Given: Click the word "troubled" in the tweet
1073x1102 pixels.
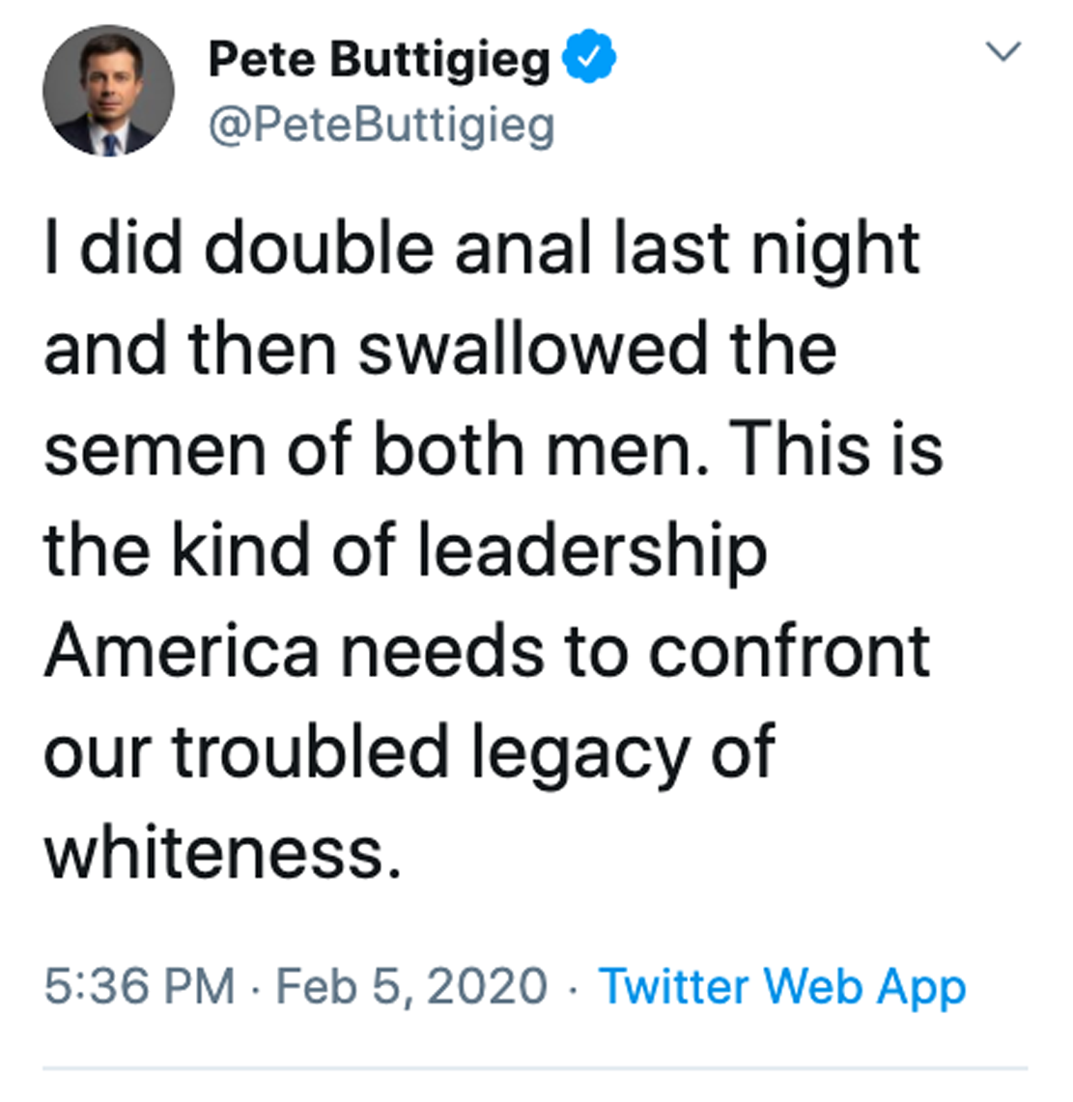Looking at the screenshot, I should point(311,752).
